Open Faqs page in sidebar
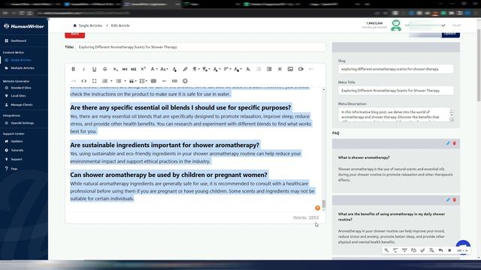The image size is (481, 270). [x=14, y=169]
